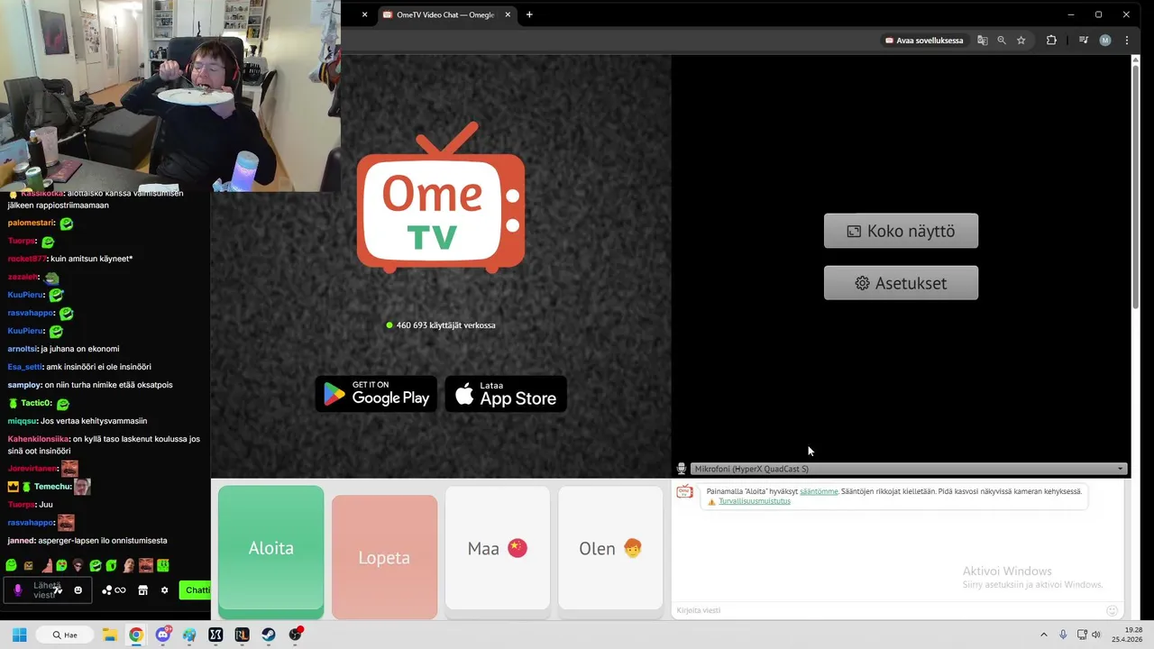This screenshot has height=649, width=1154.
Task: Click the Koko näyttö fullscreen button
Action: tap(901, 231)
